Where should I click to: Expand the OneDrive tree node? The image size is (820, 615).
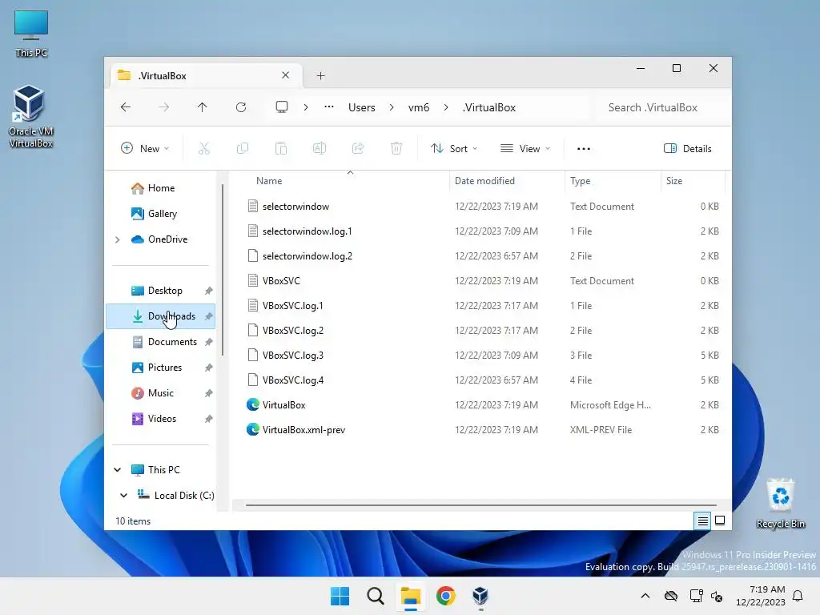[117, 239]
